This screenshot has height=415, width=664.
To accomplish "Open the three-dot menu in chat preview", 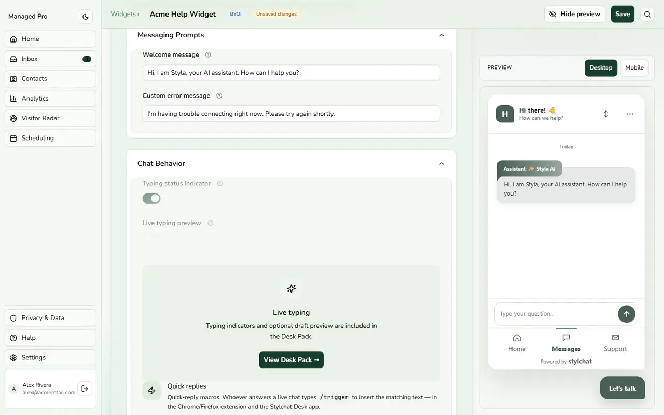I will pos(630,114).
